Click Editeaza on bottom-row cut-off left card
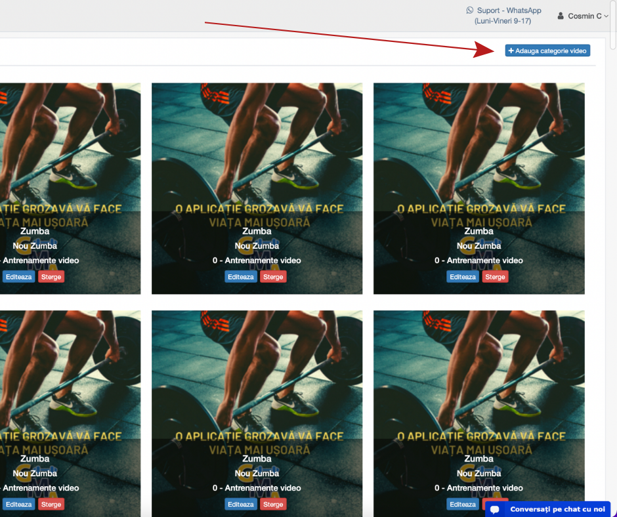617x517 pixels. (x=19, y=505)
